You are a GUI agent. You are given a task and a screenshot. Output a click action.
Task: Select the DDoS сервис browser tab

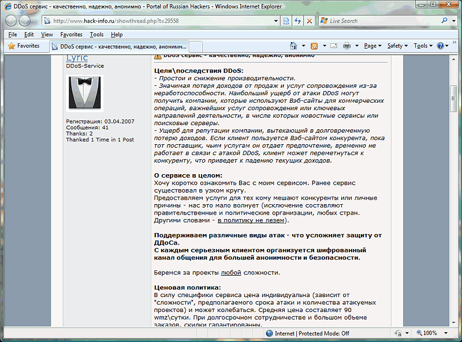(119, 47)
